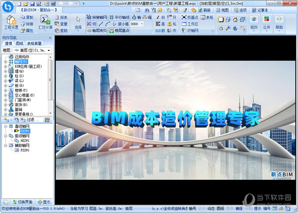The width and height of the screenshot is (298, 213).
Task: Expand the 墙(Q) tree node
Action: 5,71
